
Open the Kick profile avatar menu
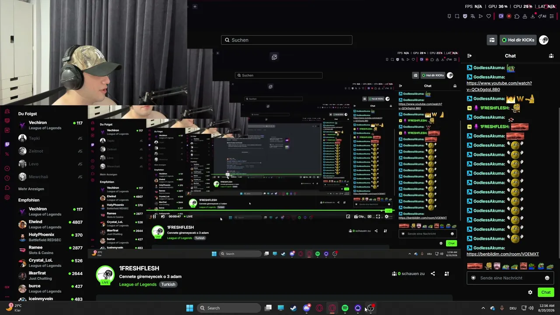click(544, 40)
